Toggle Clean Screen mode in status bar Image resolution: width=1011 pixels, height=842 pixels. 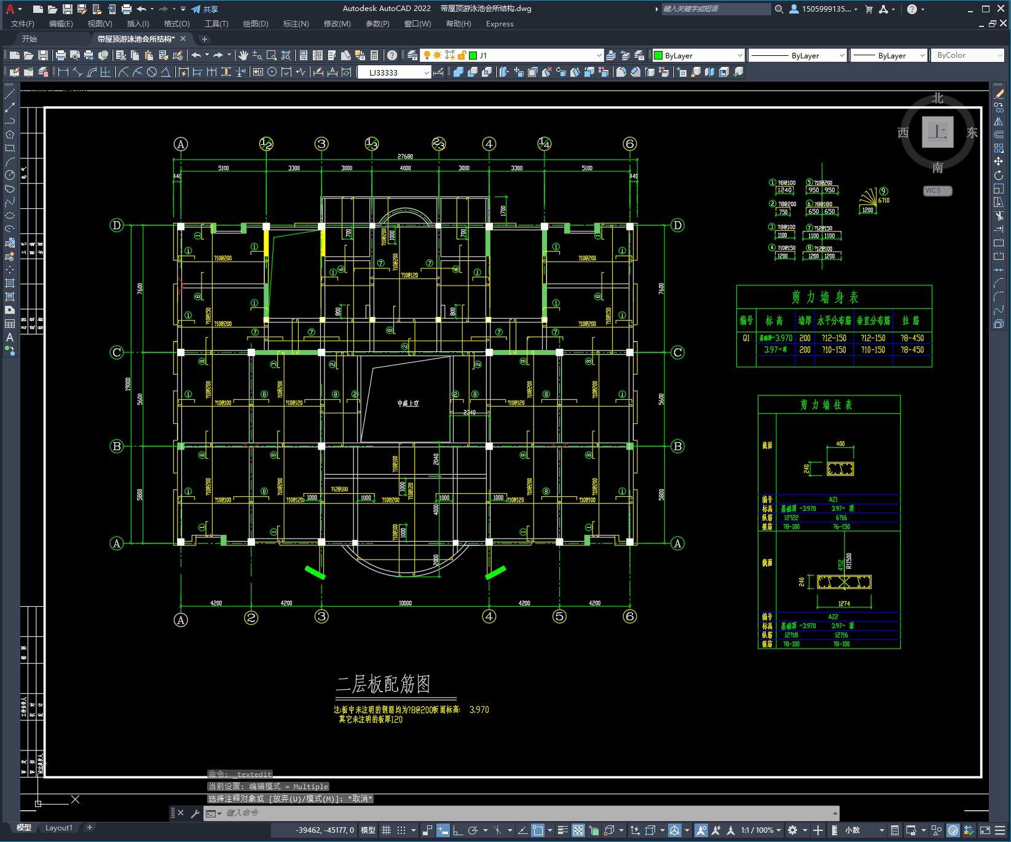coord(985,830)
